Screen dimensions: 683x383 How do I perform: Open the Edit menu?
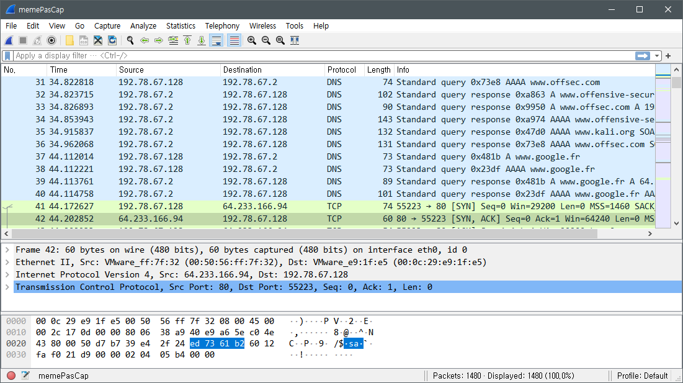tap(33, 25)
